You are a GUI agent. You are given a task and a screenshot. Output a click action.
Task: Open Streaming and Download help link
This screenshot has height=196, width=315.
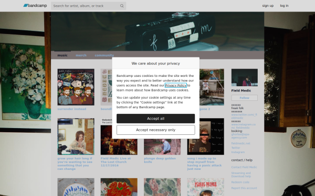point(241,175)
